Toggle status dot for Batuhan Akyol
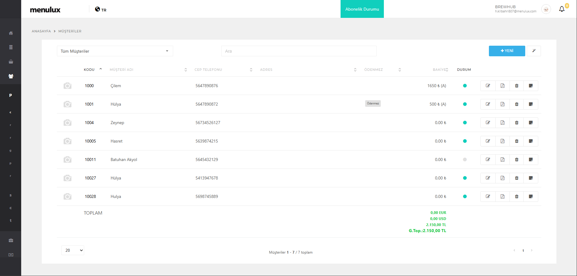The height and width of the screenshot is (276, 577). 465,159
